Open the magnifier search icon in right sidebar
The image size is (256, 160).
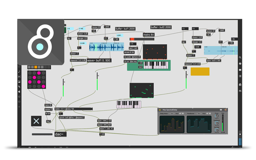click(240, 58)
